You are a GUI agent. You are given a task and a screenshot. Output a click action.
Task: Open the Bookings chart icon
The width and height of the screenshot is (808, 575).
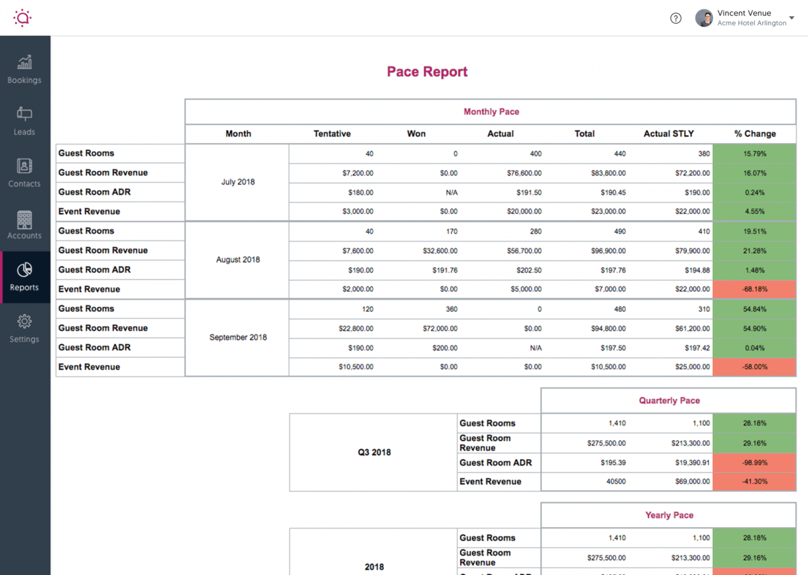[x=24, y=63]
